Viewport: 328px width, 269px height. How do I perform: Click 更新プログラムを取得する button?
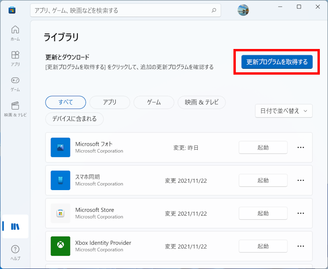[277, 62]
